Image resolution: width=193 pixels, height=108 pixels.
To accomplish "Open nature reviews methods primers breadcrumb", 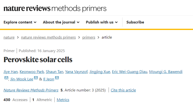I will pos(48,37).
